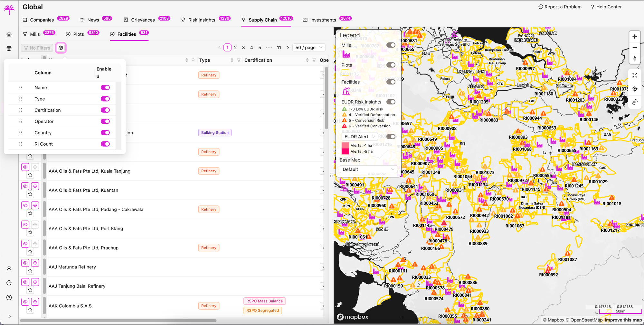Viewport: 644px width, 325px height.
Task: Disable the RI Count column switch
Action: [105, 144]
